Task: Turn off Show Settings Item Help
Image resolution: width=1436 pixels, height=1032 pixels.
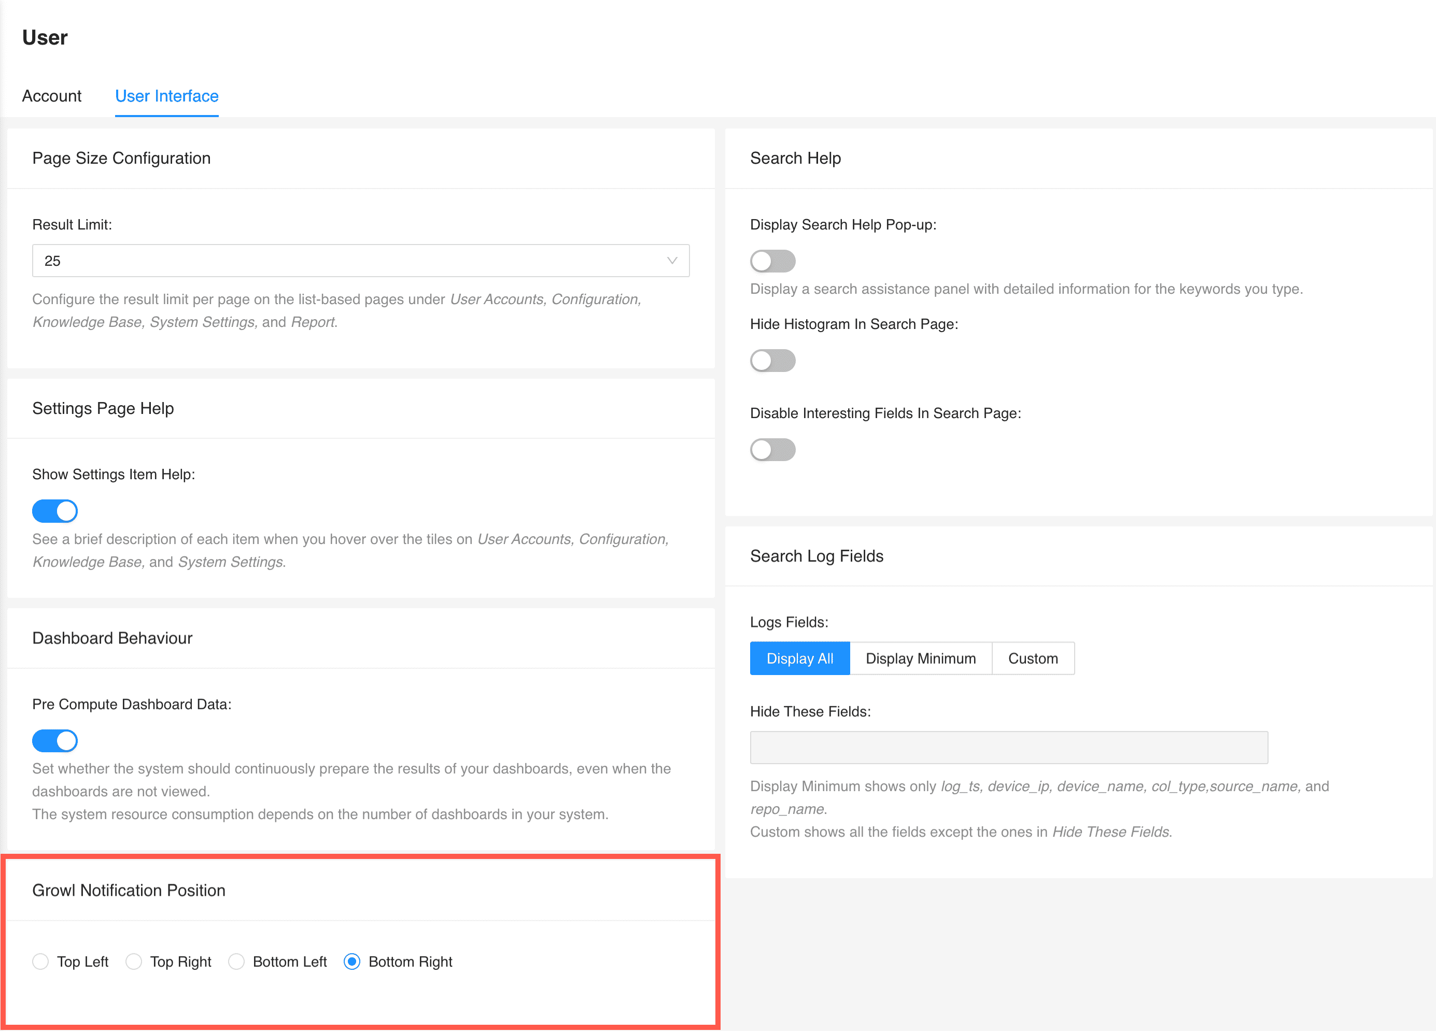Action: pos(55,511)
